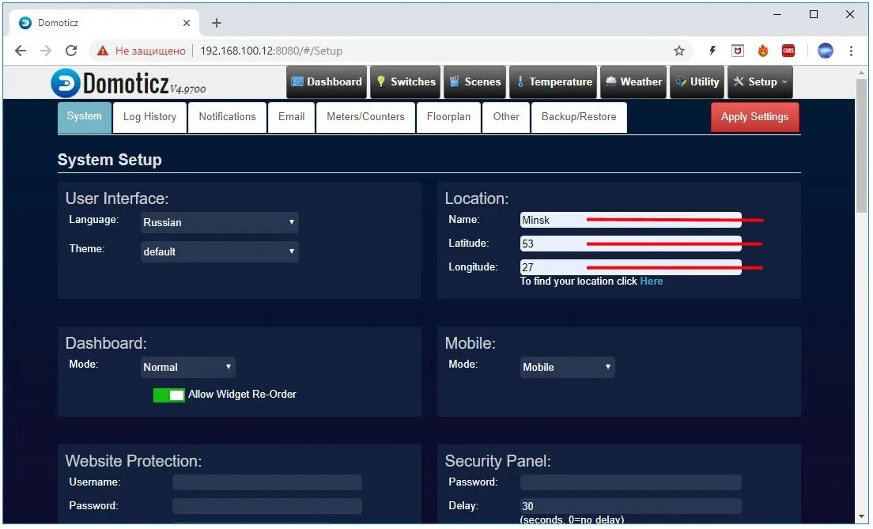Follow the Here link to find location
The width and height of the screenshot is (873, 529).
coord(652,282)
